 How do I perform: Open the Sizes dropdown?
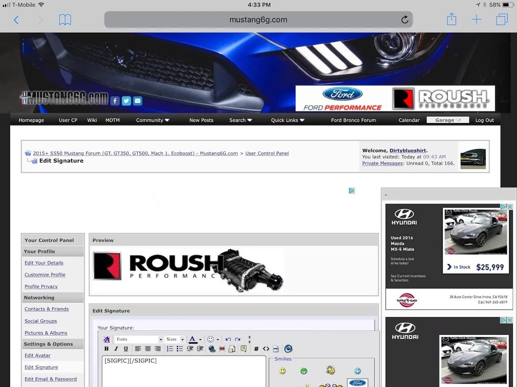pos(175,339)
